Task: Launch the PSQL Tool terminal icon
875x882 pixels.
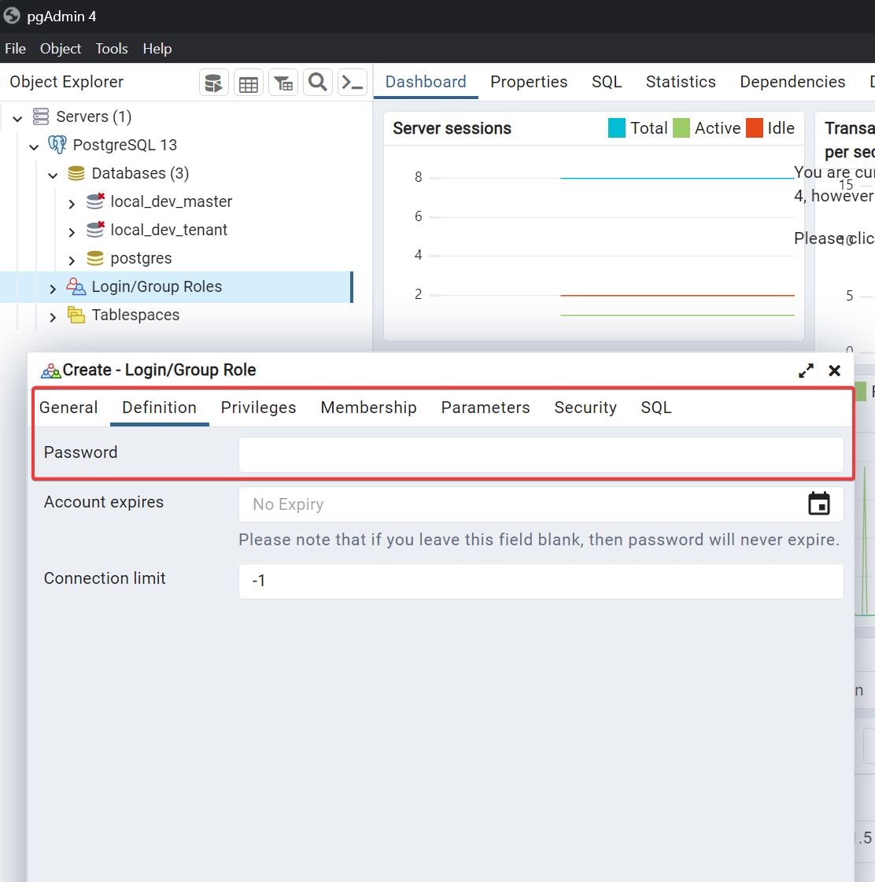Action: pyautogui.click(x=353, y=83)
